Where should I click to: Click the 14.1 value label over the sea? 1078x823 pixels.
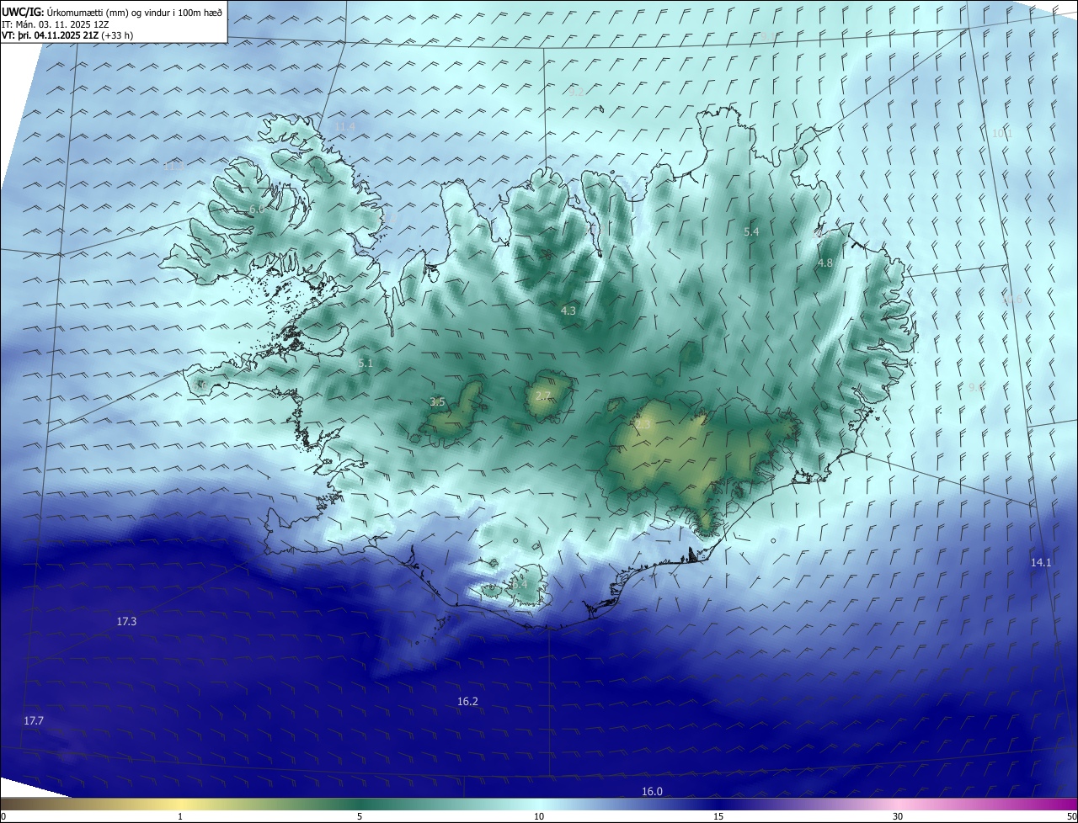(x=1041, y=562)
